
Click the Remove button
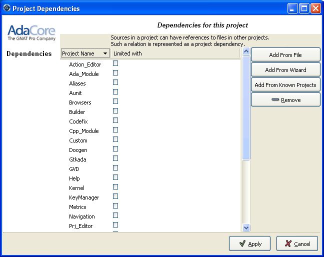pos(285,100)
